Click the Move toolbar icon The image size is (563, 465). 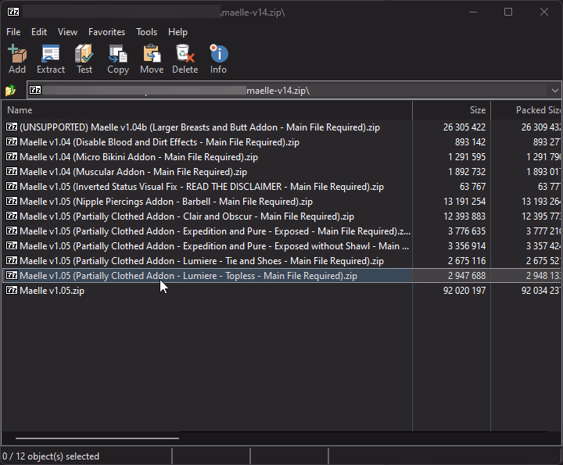tap(152, 55)
